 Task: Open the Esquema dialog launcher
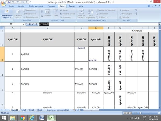pos(137,20)
